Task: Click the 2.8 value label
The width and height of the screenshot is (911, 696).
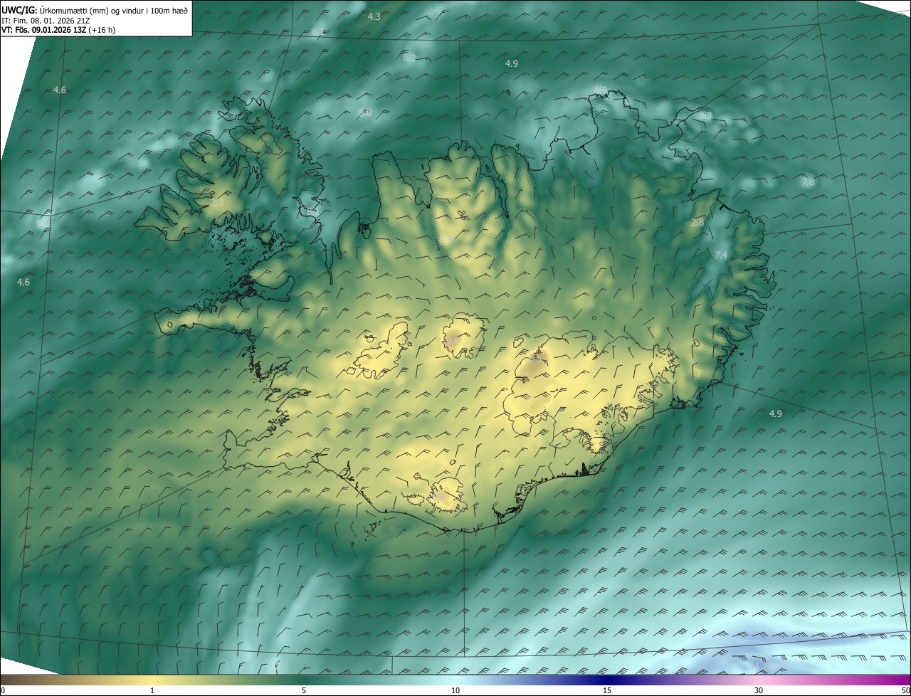Action: coord(697,223)
